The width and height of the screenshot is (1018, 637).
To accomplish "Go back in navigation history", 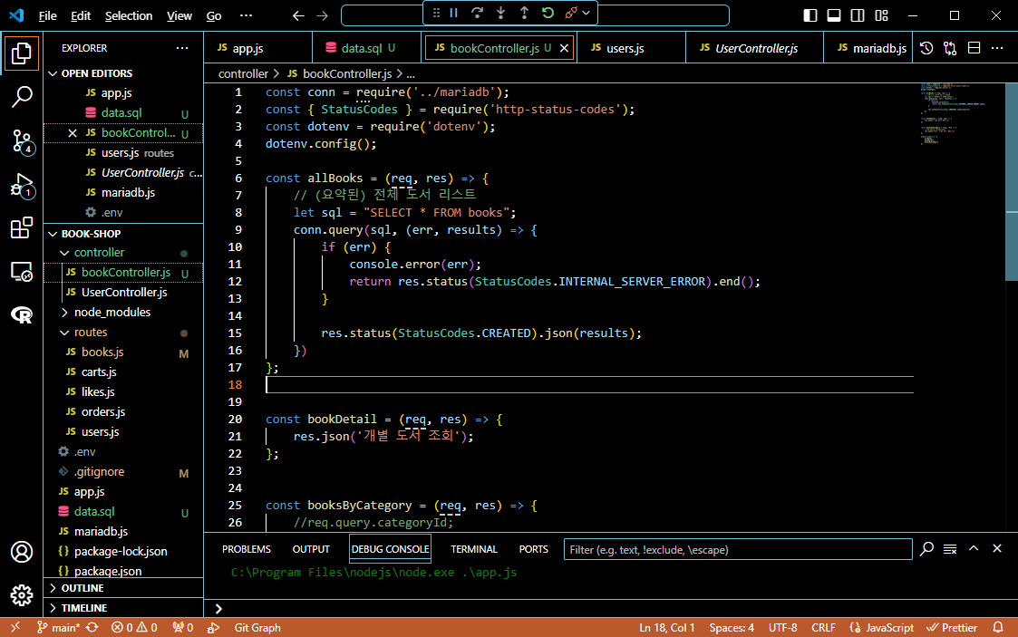I will (298, 15).
